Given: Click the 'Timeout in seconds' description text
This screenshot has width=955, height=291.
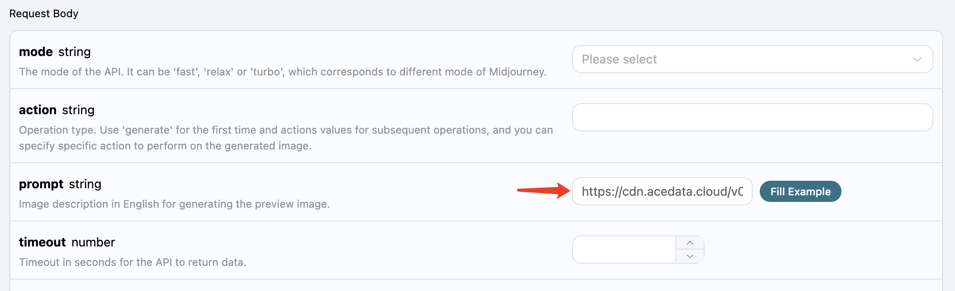Looking at the screenshot, I should pyautogui.click(x=133, y=262).
